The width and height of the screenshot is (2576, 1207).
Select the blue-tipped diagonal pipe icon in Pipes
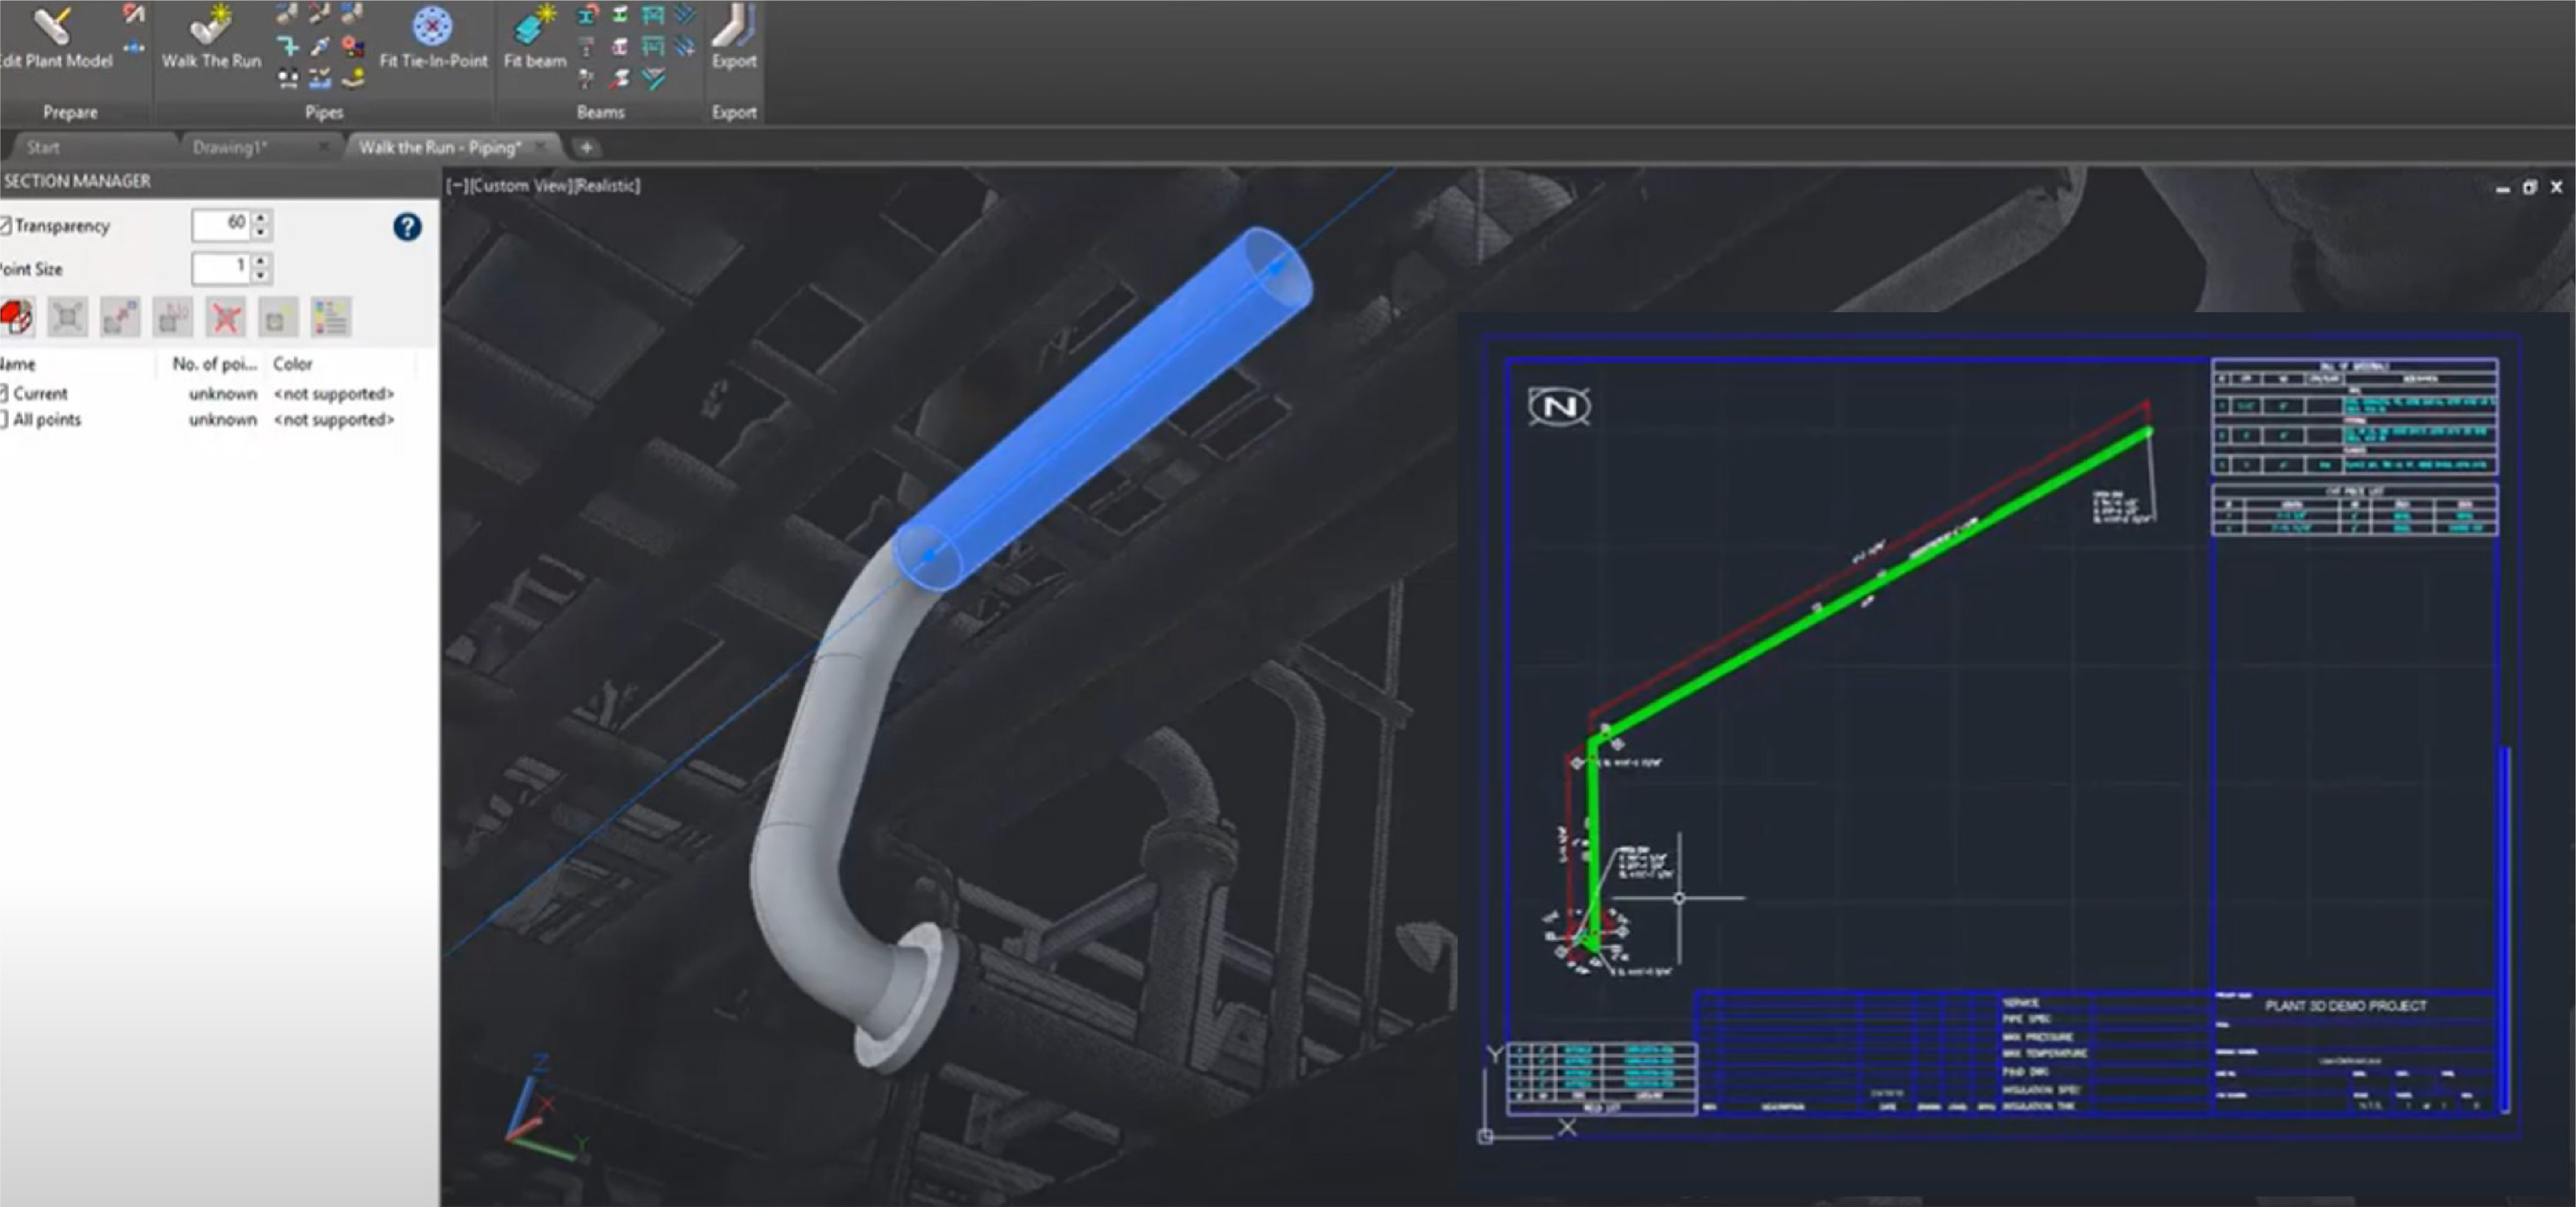point(320,46)
